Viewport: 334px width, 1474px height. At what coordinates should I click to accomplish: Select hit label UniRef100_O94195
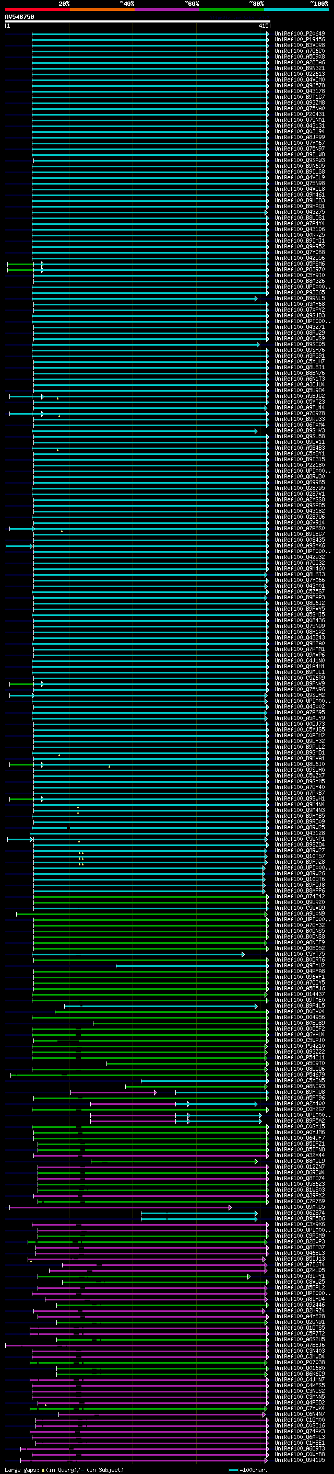pos(300,1460)
